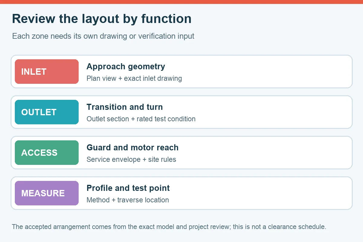Select 'Plan view + exact inlet drawing' text
Image resolution: width=363 pixels, height=242 pixels.
tap(134, 78)
